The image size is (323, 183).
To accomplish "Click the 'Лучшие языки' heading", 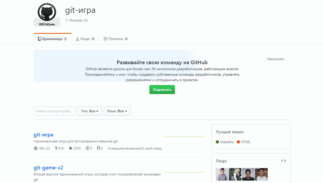I will pos(230,132).
